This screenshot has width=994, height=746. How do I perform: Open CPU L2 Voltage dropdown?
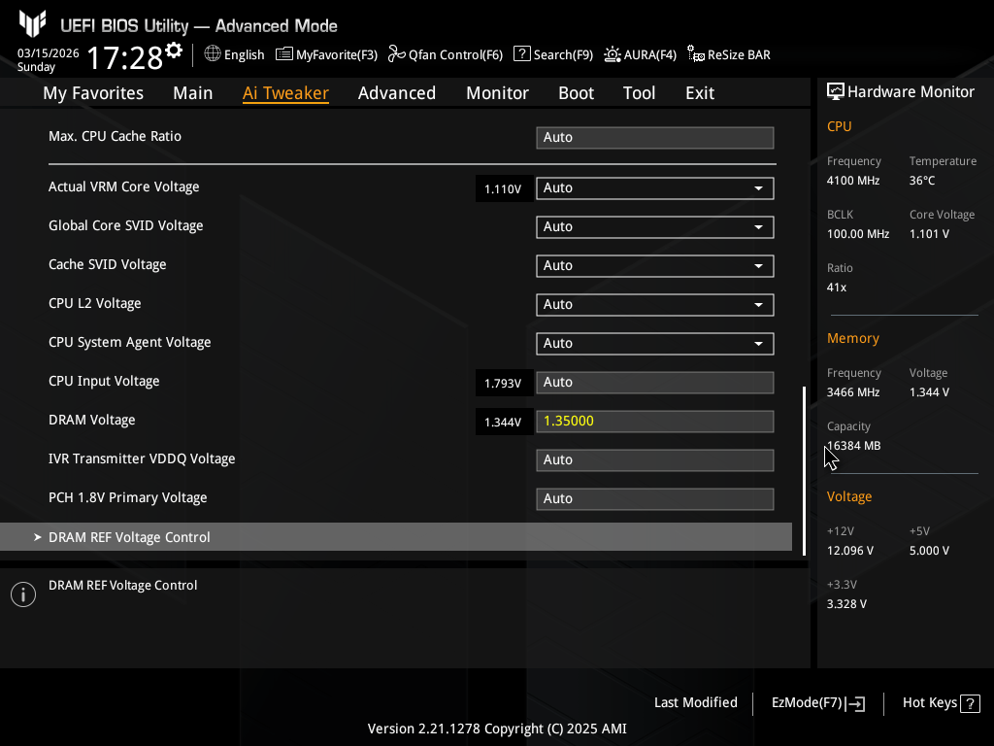(x=655, y=304)
